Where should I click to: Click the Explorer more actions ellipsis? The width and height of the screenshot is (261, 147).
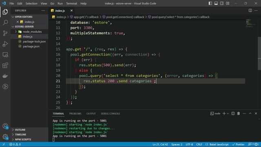pyautogui.click(x=43, y=11)
